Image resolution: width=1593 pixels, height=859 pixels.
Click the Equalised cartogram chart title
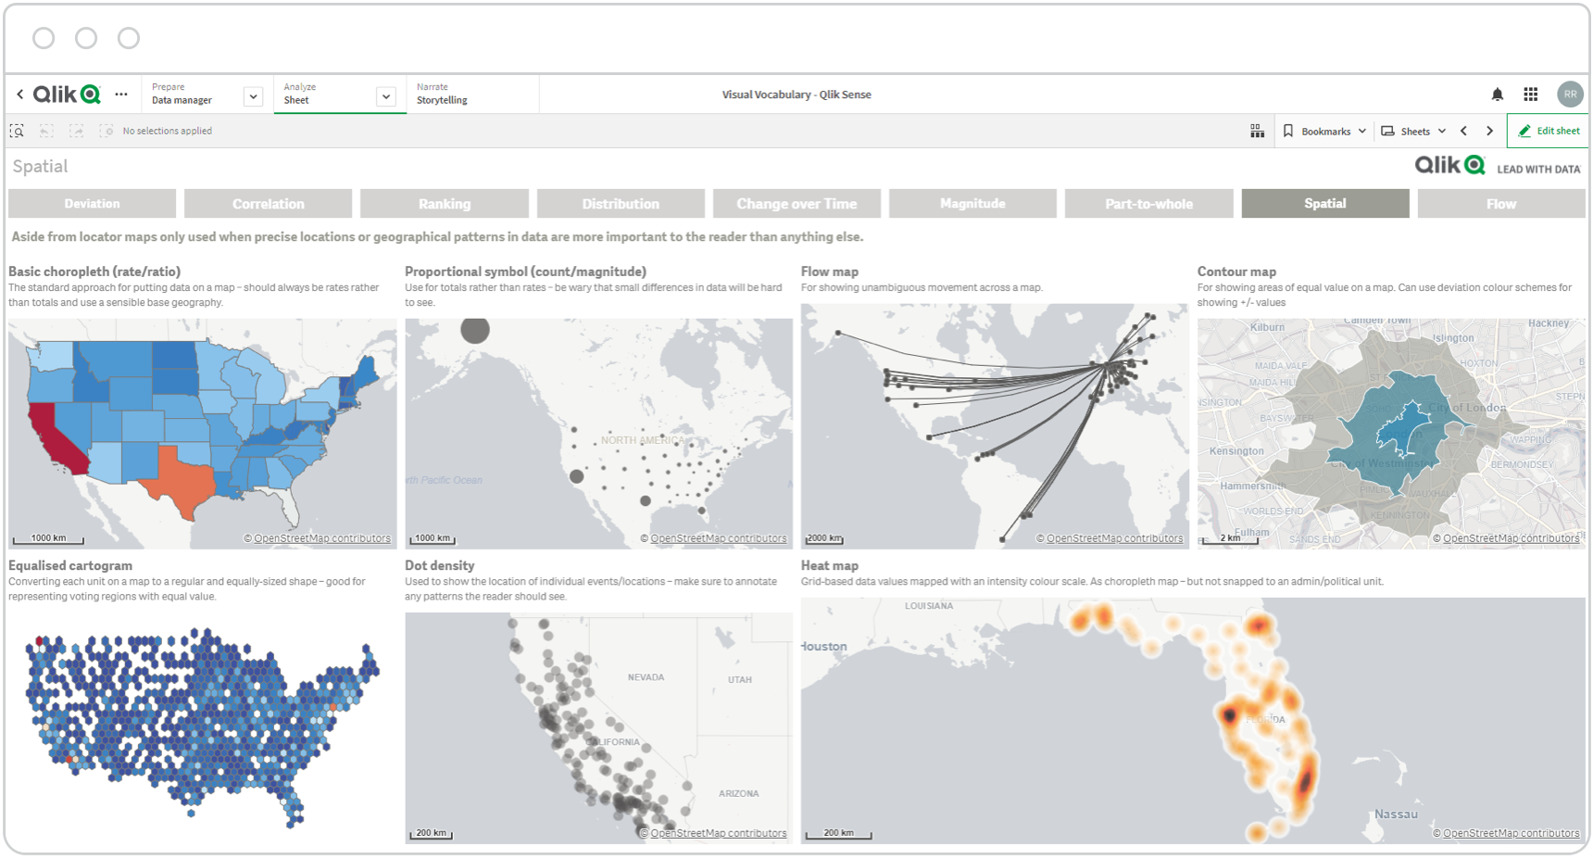[x=70, y=565]
